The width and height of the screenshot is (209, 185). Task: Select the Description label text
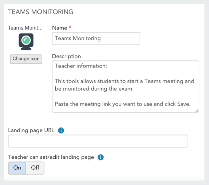[x=66, y=56]
